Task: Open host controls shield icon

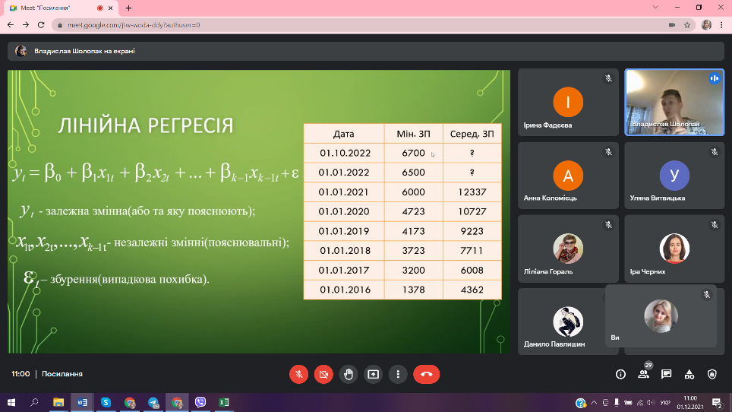Action: tap(712, 374)
